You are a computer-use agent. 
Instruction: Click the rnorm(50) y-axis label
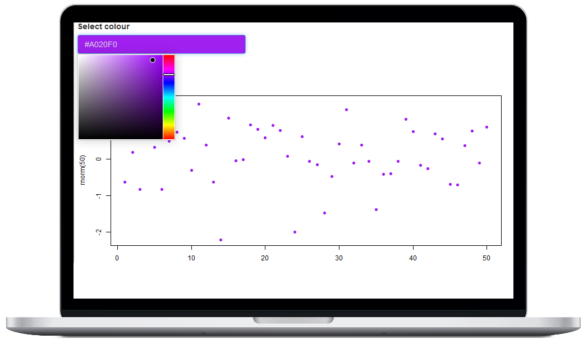tap(83, 169)
